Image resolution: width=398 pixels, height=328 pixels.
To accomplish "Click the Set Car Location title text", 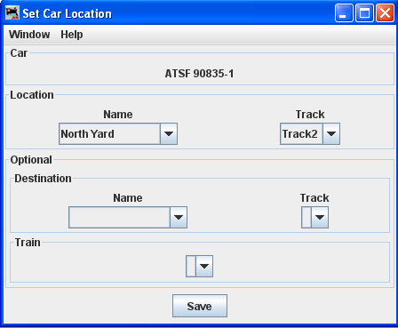I will (68, 13).
